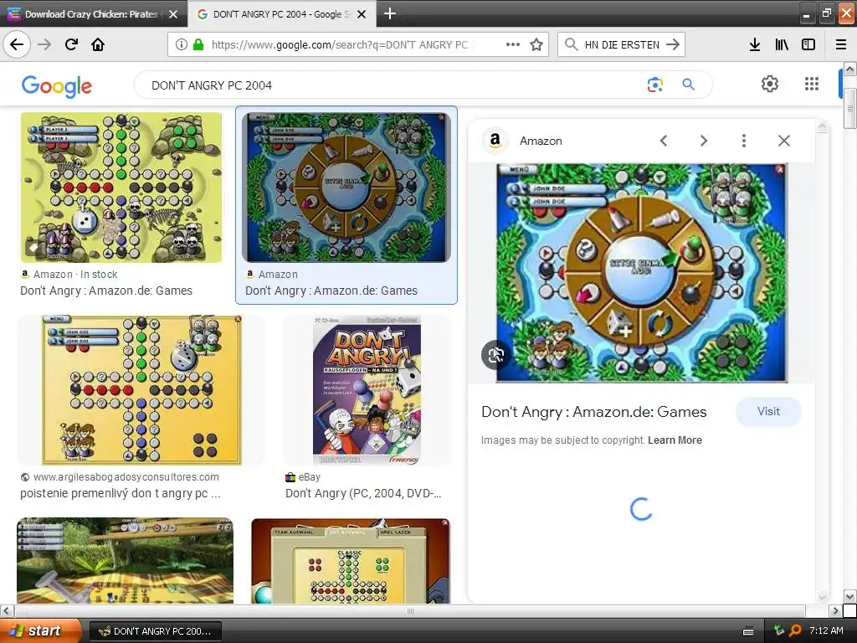Search by image with Google Lens icon
857x643 pixels.
(654, 85)
